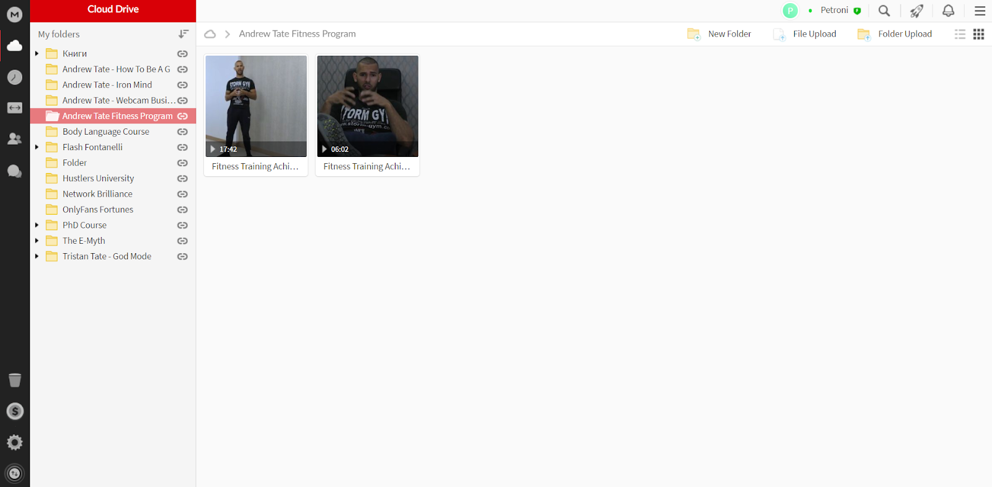Image resolution: width=992 pixels, height=487 pixels.
Task: Open Chat bubbles icon in sidebar
Action: [15, 171]
